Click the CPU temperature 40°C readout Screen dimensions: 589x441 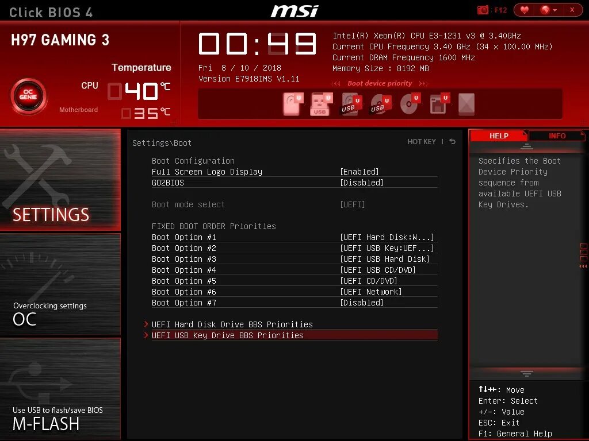pyautogui.click(x=139, y=91)
